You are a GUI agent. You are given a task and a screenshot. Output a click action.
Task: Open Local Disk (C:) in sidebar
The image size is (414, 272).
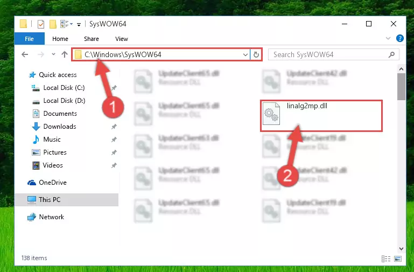pos(58,88)
